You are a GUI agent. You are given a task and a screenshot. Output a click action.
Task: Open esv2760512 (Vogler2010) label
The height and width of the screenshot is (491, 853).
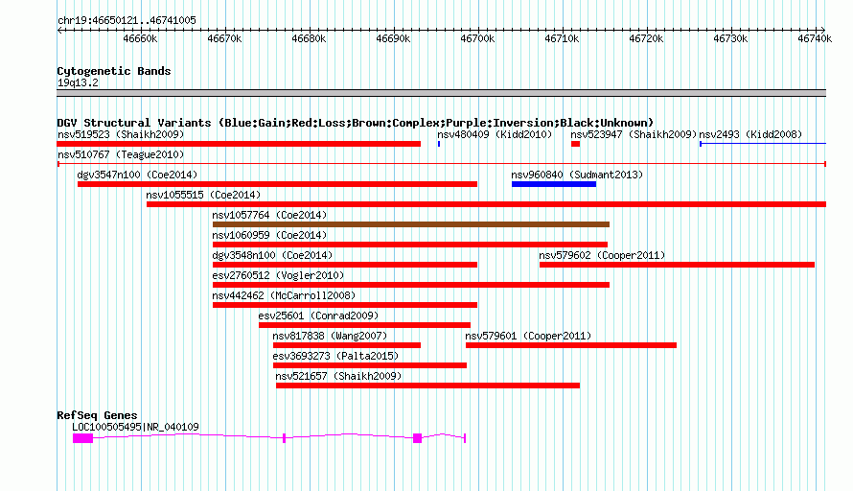click(x=279, y=275)
